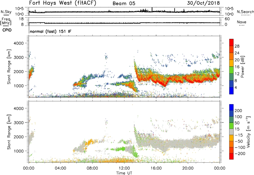
Task: Click the Power color bar segment between 8 and 12
Action: [231, 77]
